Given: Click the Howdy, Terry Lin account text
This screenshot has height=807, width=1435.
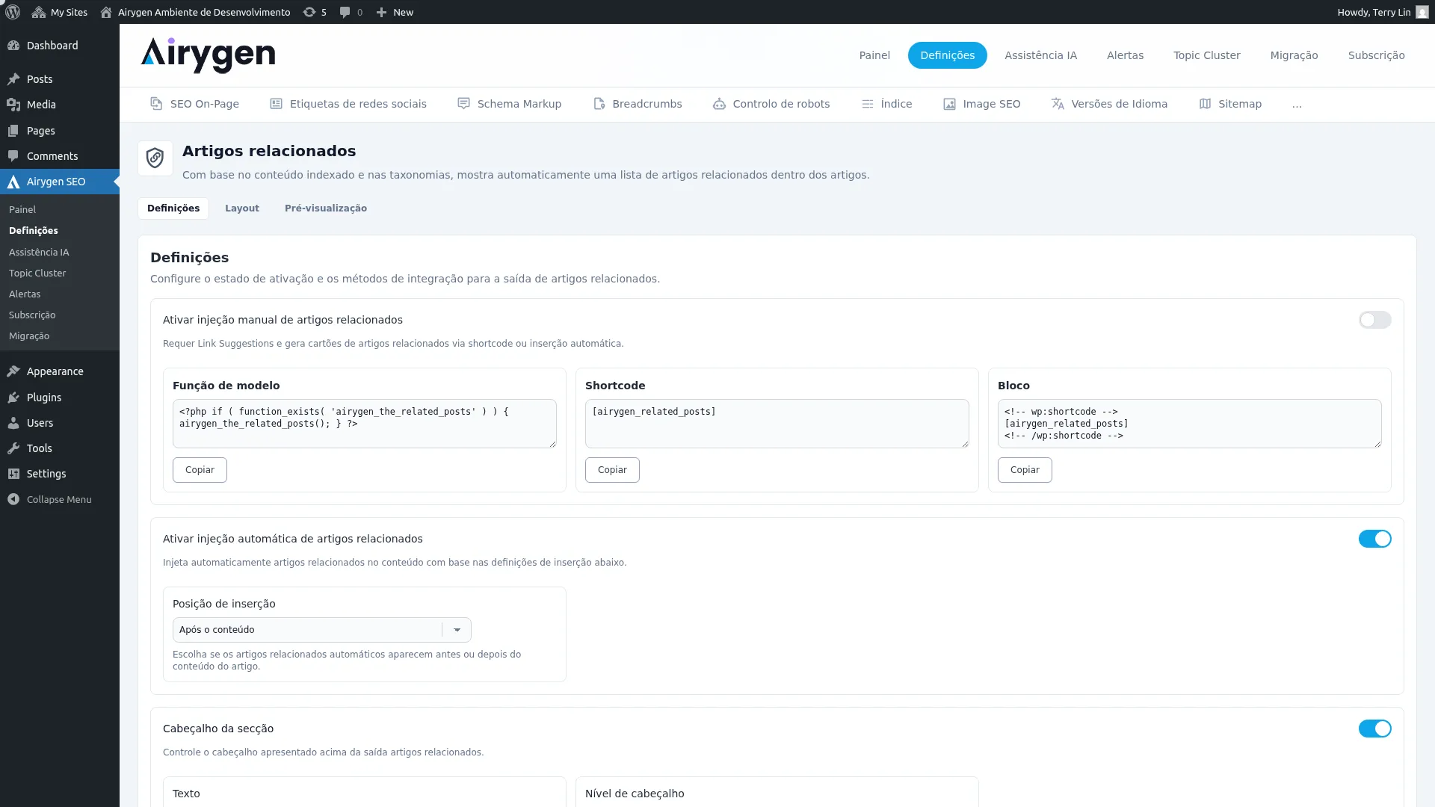Looking at the screenshot, I should coord(1374,12).
